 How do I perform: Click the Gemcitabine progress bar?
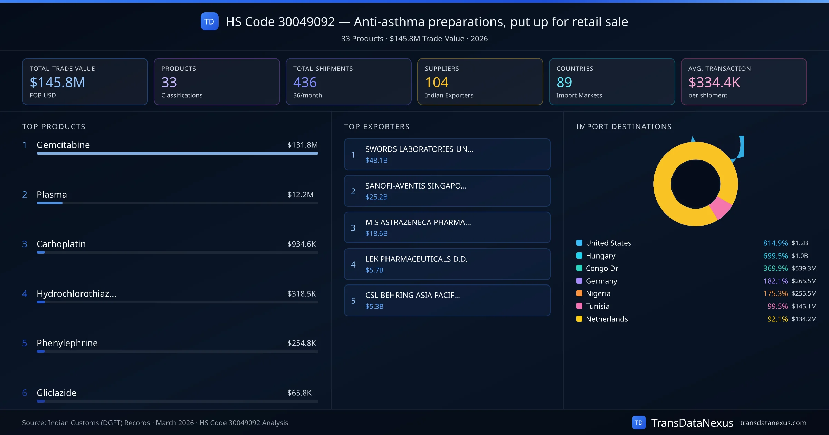click(177, 153)
